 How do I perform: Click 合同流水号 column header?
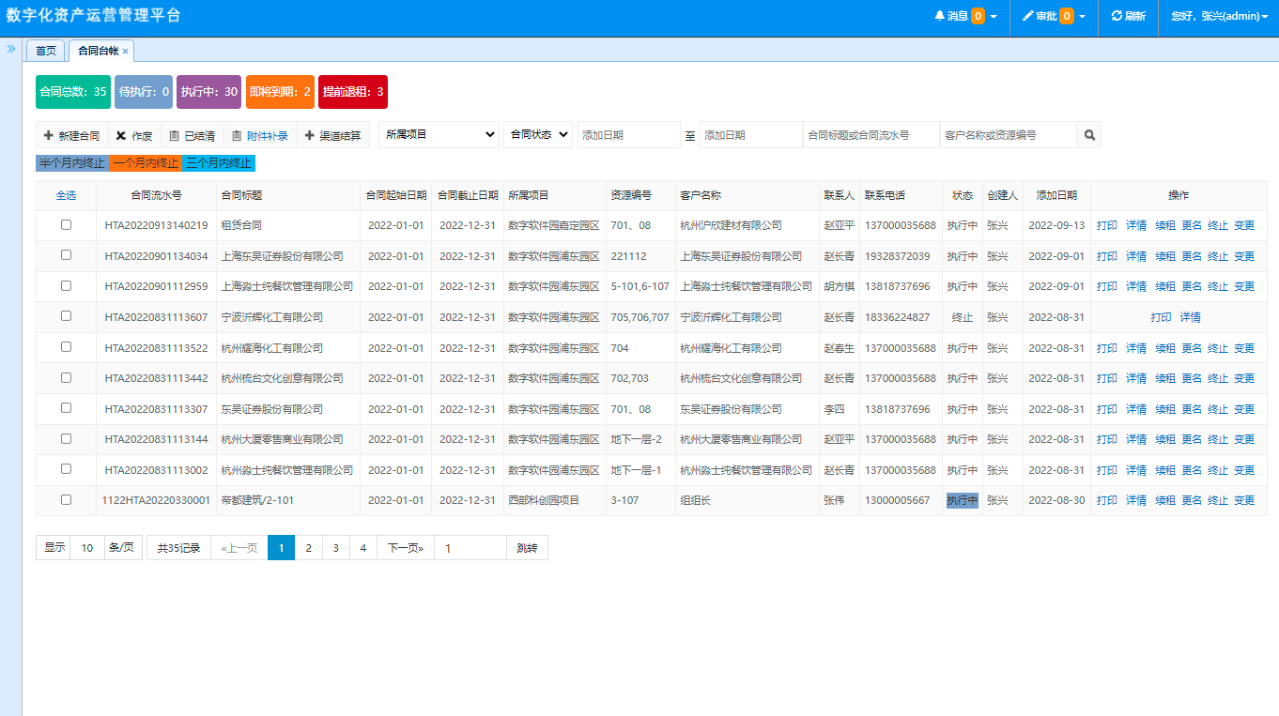[x=156, y=195]
